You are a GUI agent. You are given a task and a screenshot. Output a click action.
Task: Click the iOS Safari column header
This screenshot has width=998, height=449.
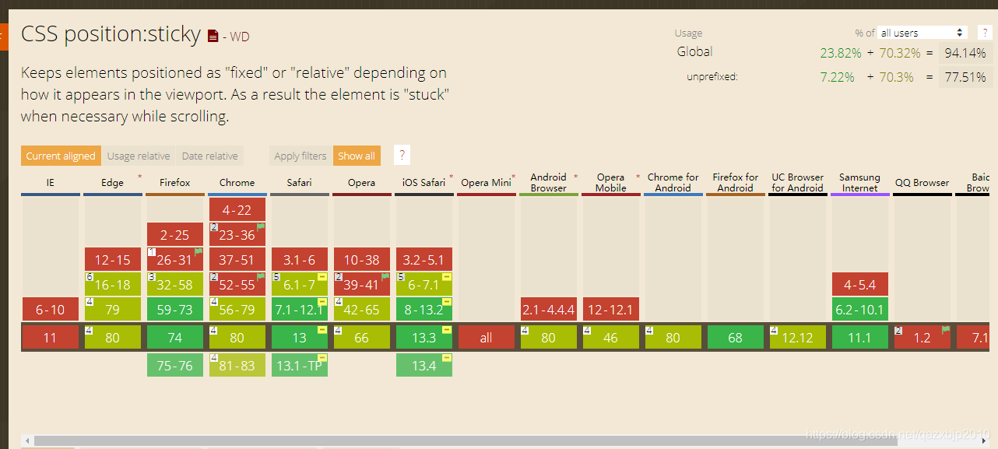tap(423, 183)
